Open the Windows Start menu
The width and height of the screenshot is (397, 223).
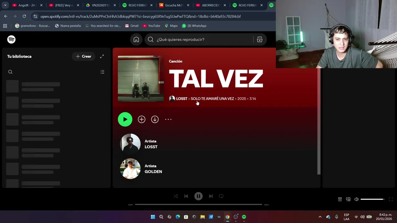pos(153,217)
